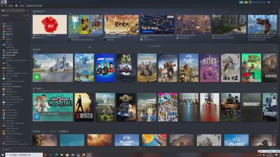This screenshot has height=157, width=280.
Task: Open account name dropdown in title bar
Action: click(259, 2)
